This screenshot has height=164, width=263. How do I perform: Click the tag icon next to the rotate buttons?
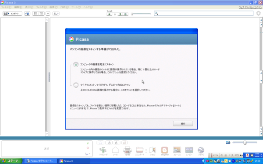click(x=124, y=143)
